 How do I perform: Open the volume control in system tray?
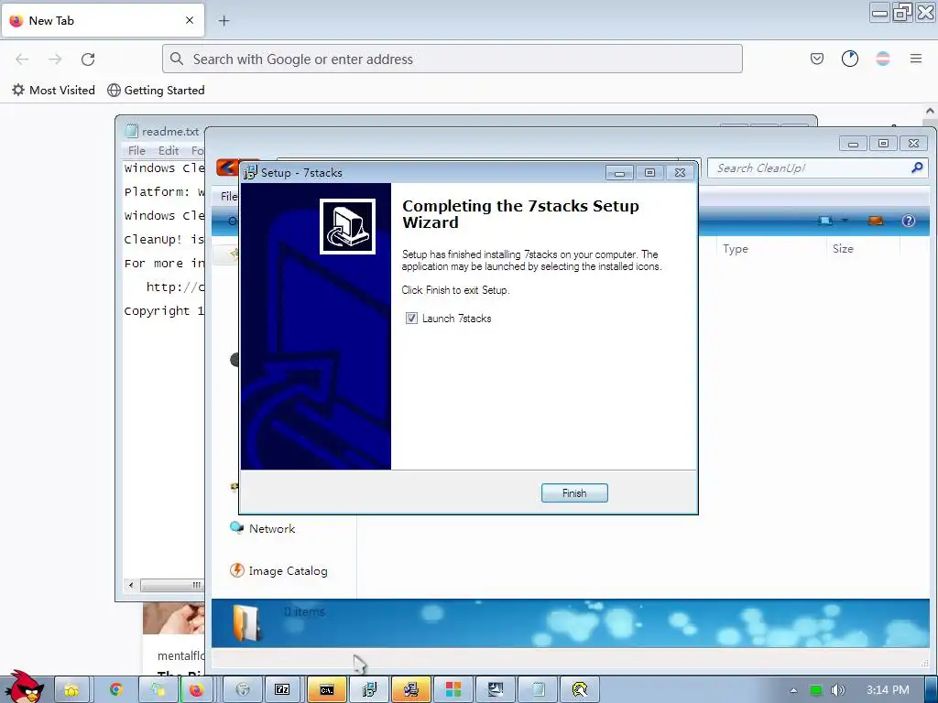click(x=838, y=690)
